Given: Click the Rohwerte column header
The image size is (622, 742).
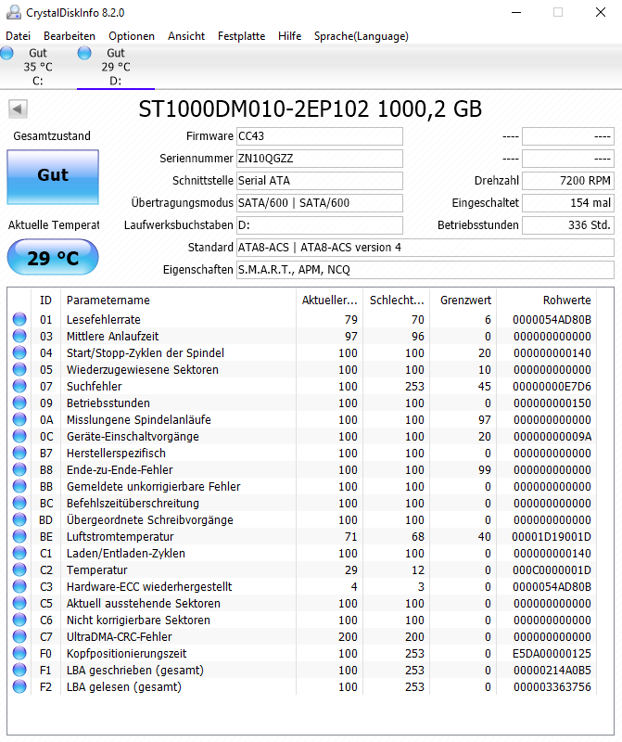Looking at the screenshot, I should [x=546, y=300].
